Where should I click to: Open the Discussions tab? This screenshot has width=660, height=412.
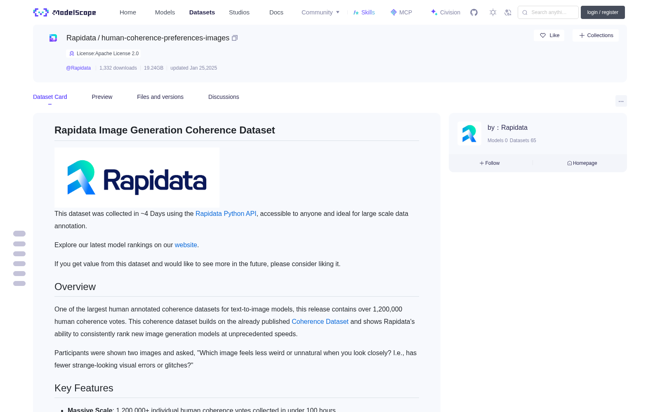pyautogui.click(x=224, y=97)
